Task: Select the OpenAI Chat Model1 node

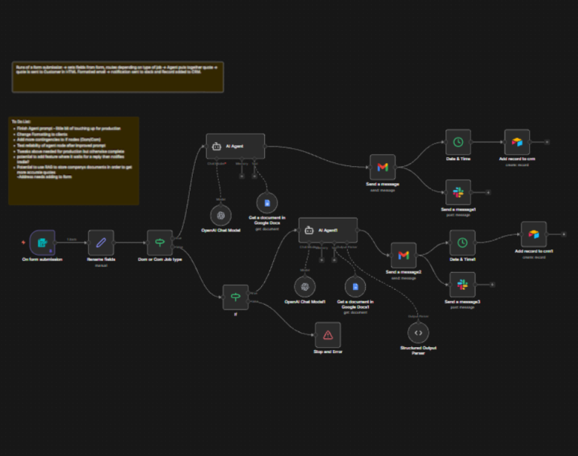Action: click(x=304, y=286)
